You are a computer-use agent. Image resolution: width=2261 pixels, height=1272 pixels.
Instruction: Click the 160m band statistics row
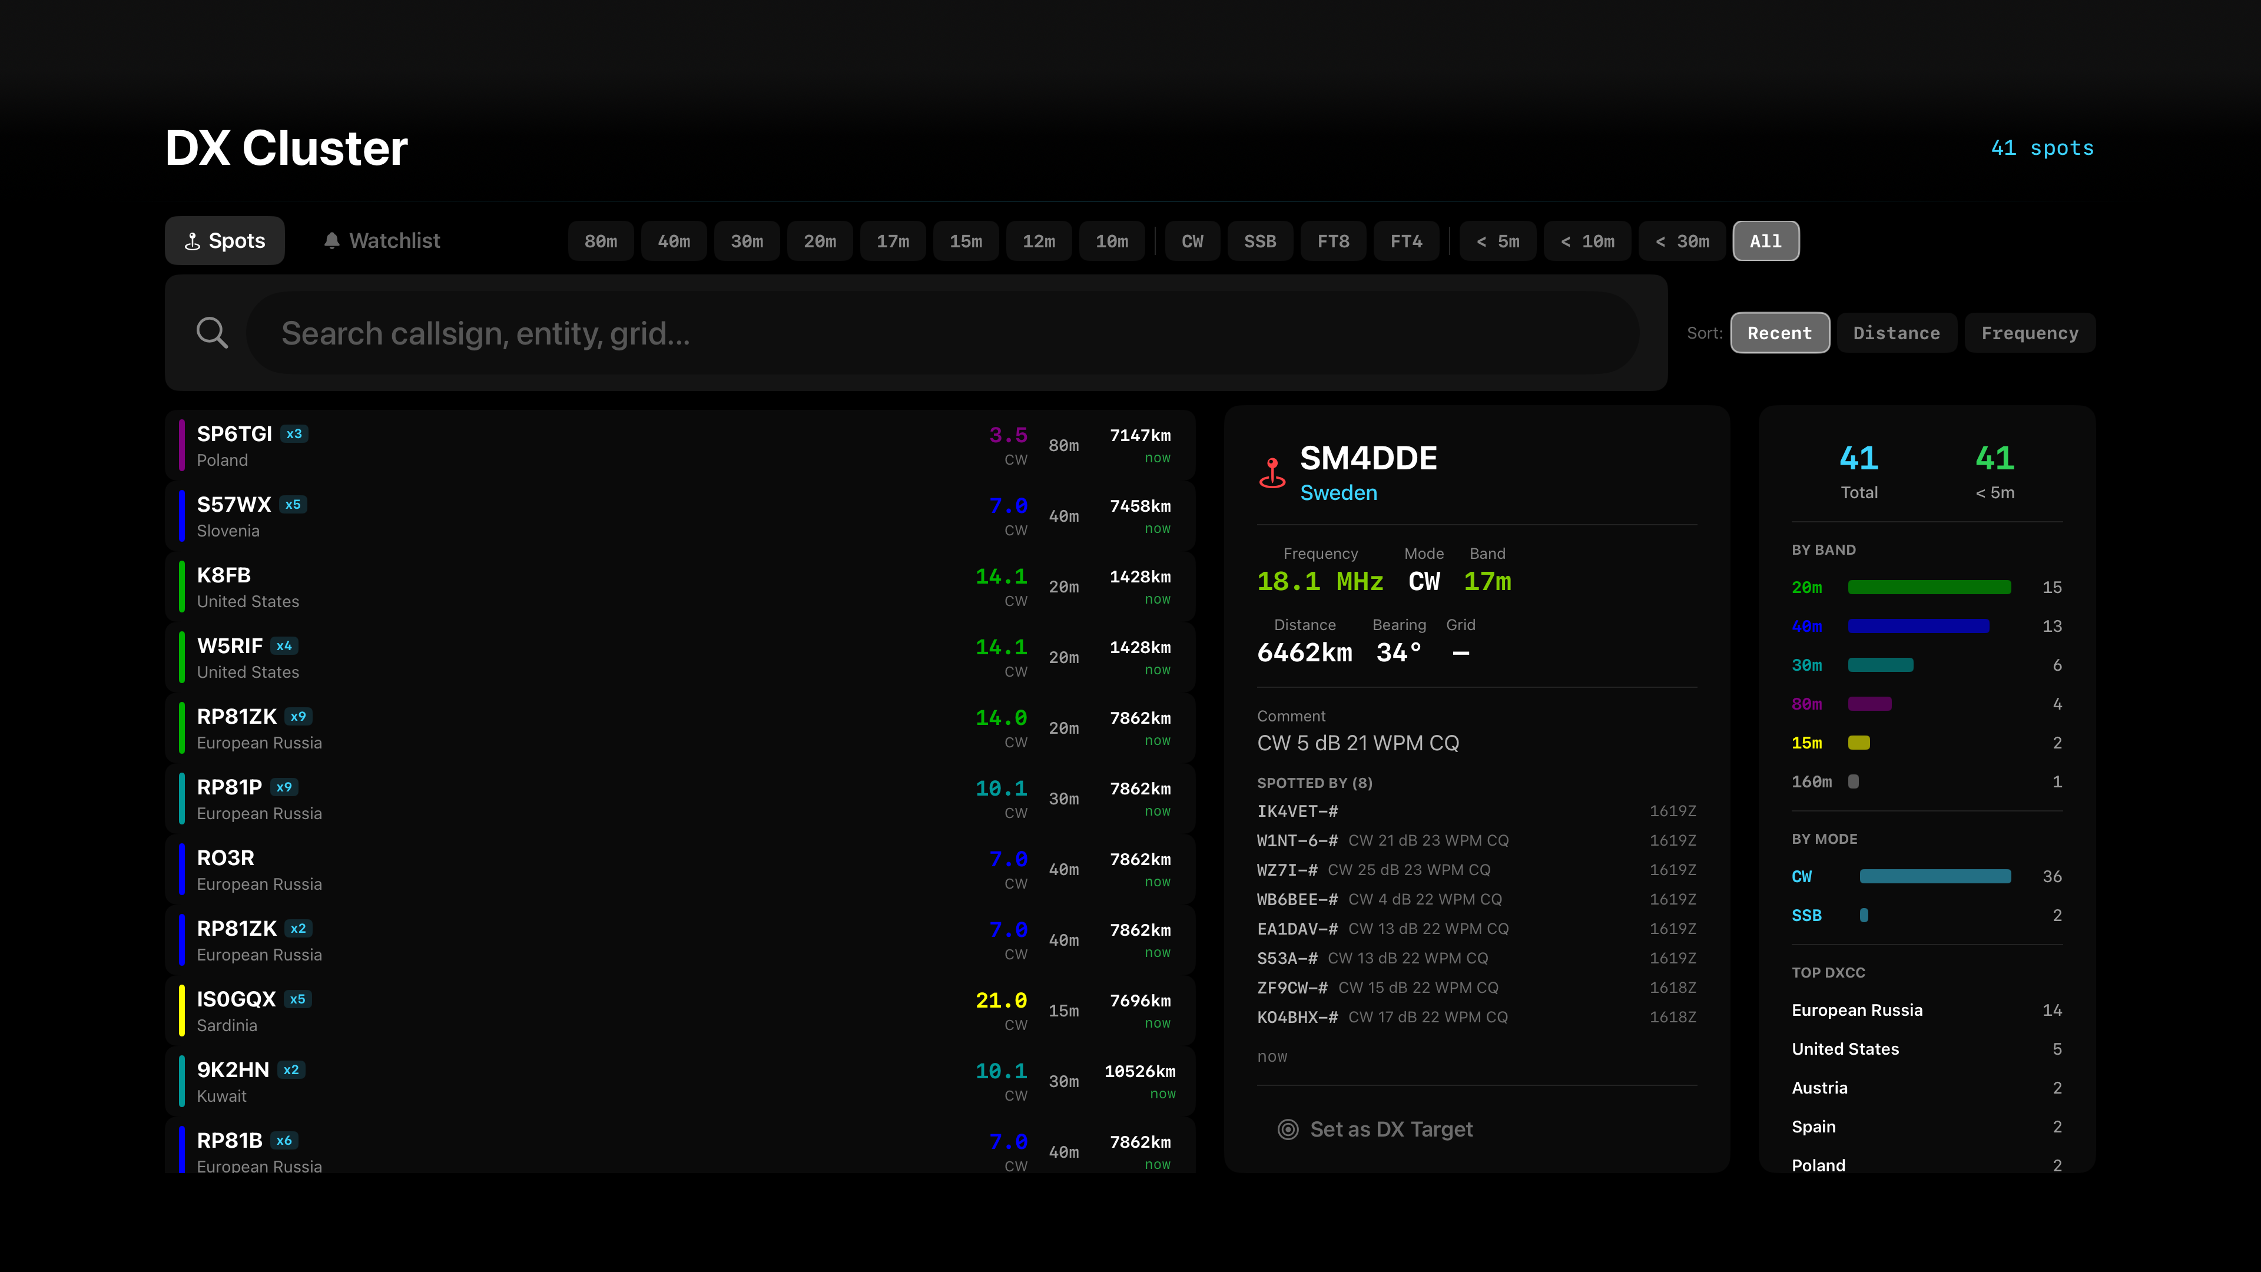(x=1927, y=781)
